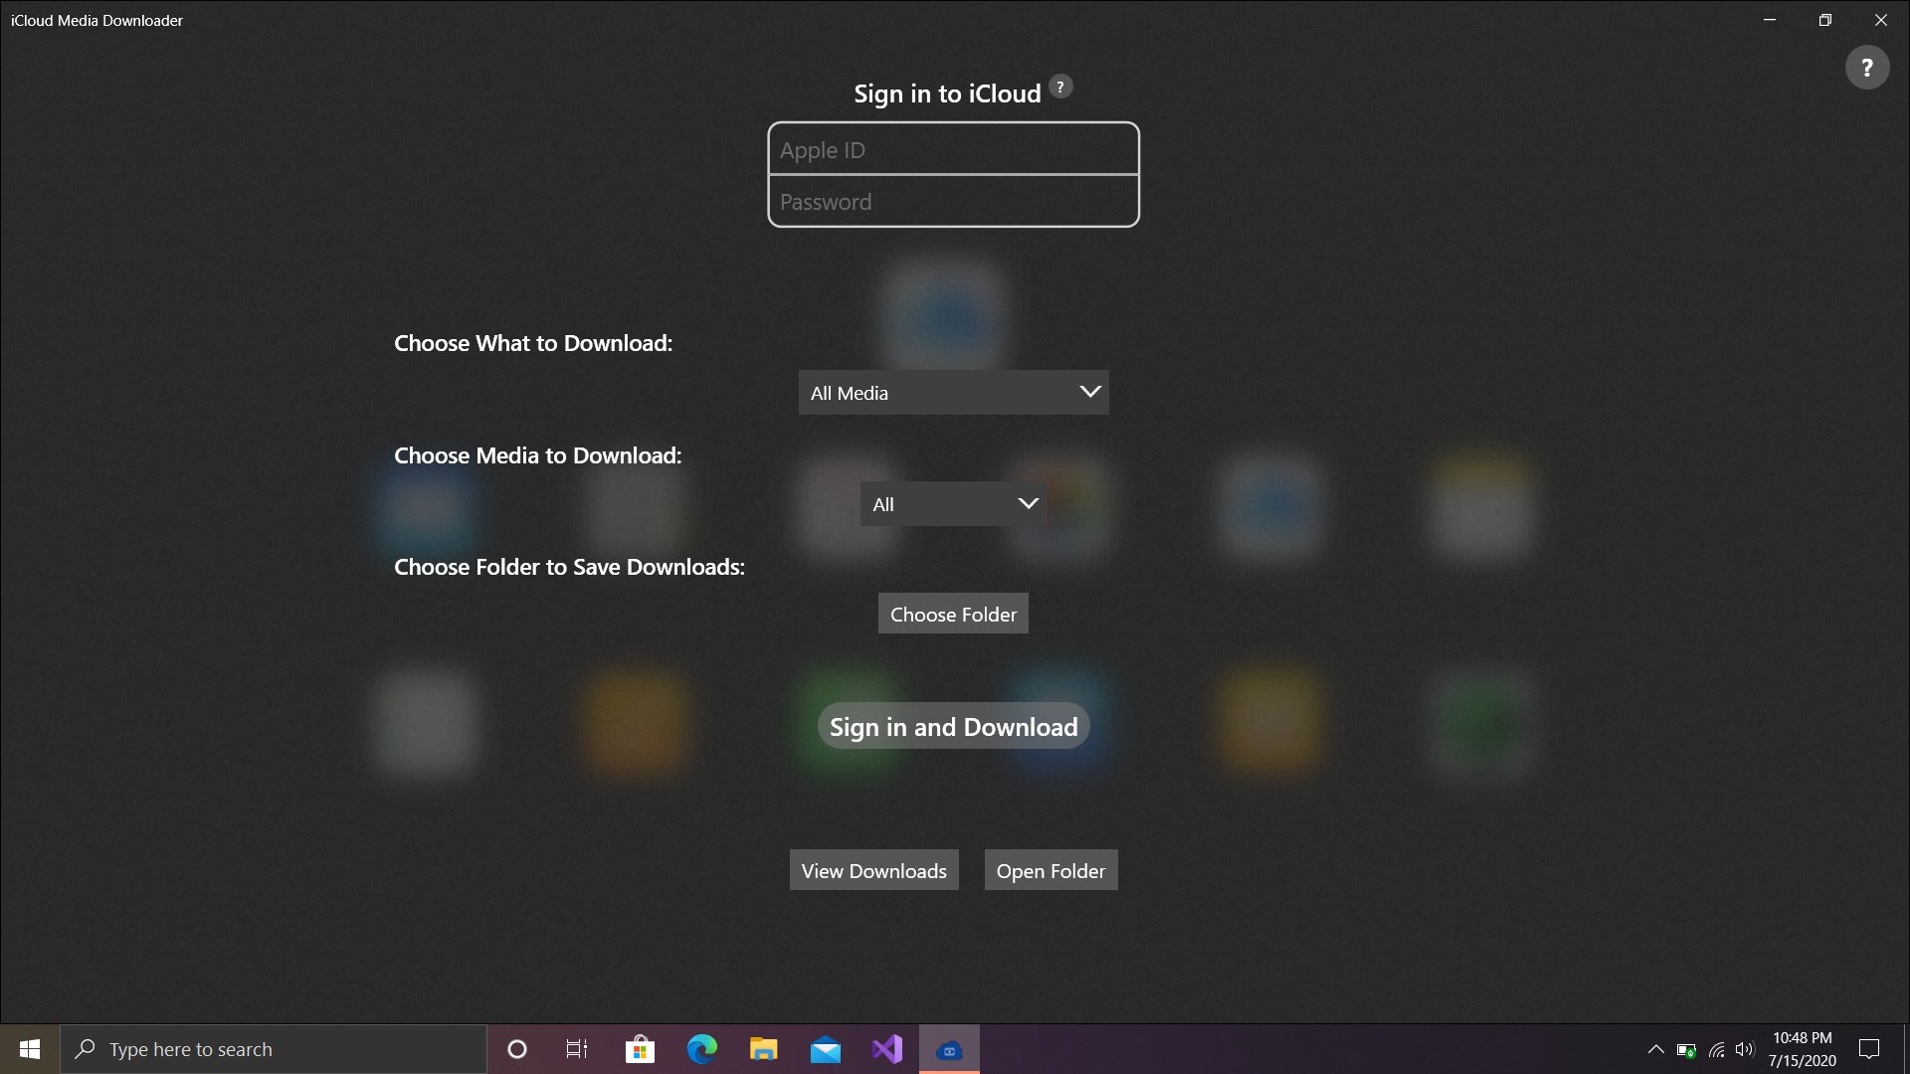This screenshot has width=1910, height=1074.
Task: Open the Mail app from the taskbar
Action: click(x=825, y=1049)
